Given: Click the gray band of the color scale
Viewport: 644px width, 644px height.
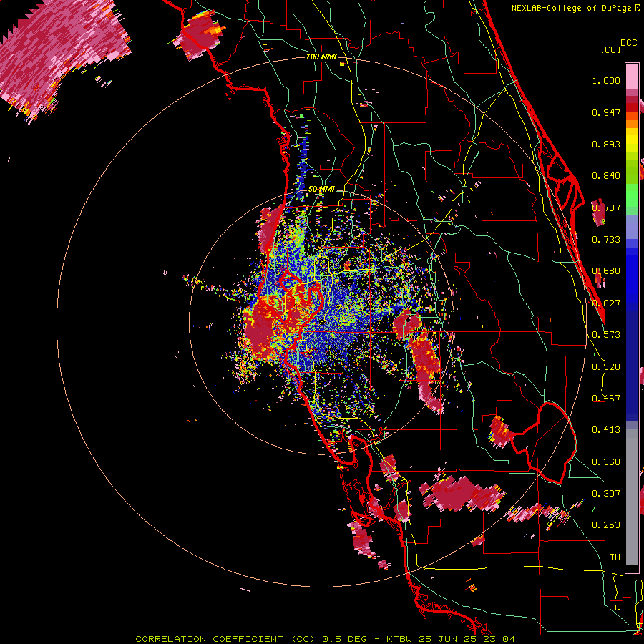Looking at the screenshot, I should click(632, 497).
